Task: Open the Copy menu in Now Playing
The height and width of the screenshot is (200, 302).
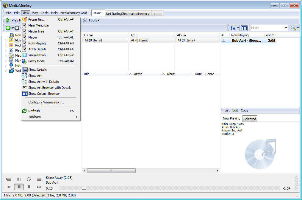Action: [x=244, y=110]
